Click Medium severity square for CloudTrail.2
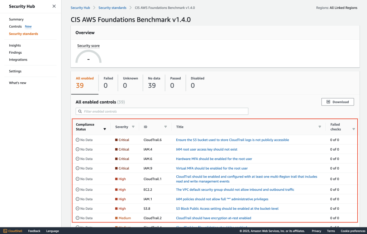The height and width of the screenshot is (234, 367). 116,218
